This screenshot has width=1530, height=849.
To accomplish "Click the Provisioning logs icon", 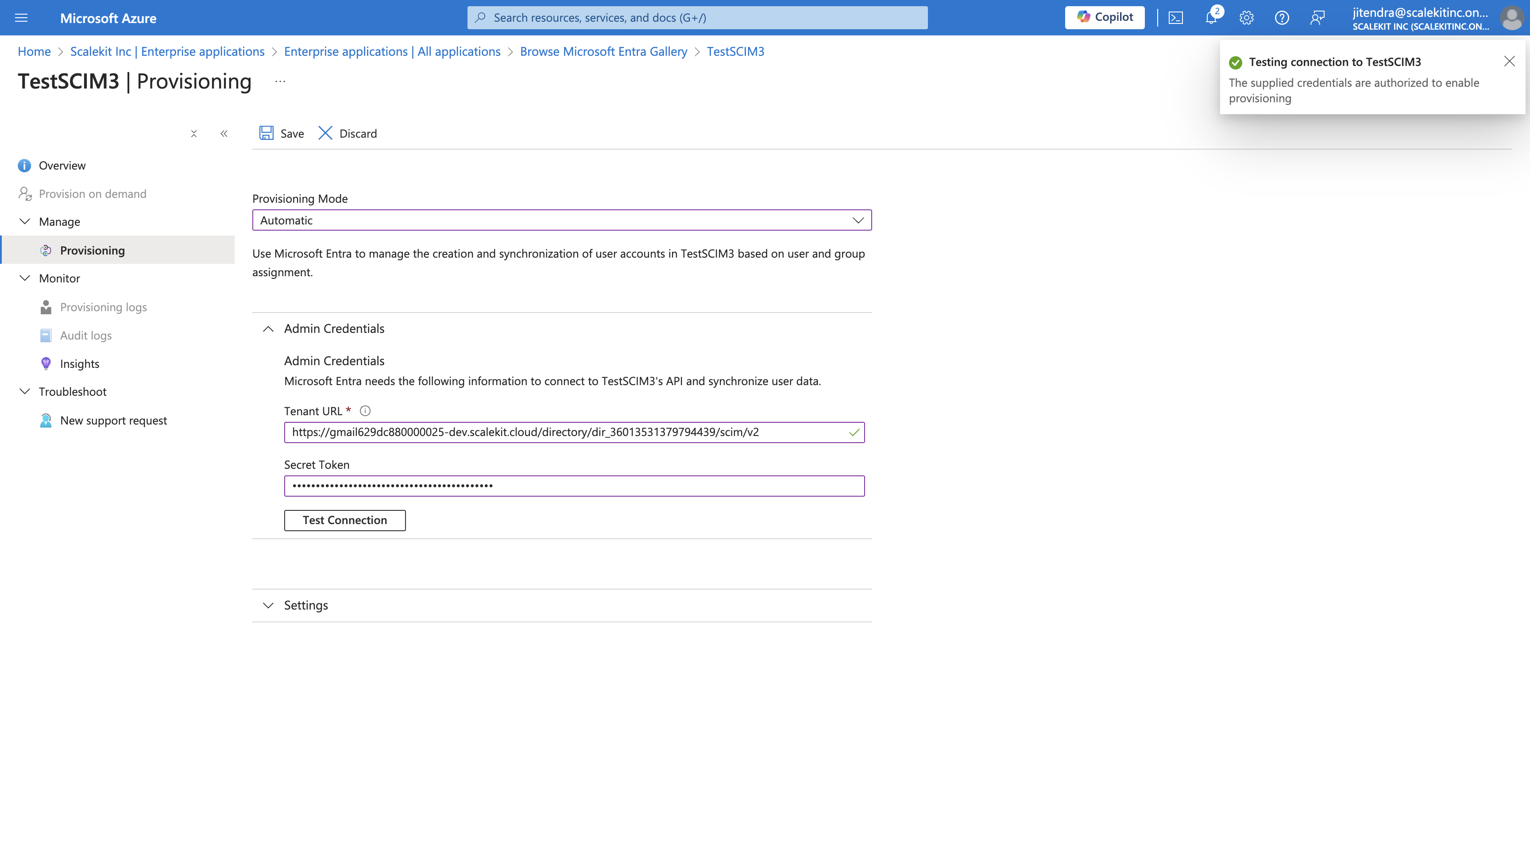I will [x=46, y=307].
